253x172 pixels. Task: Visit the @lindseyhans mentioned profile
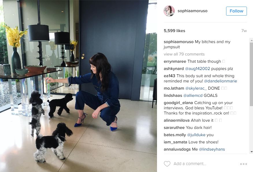[212, 149]
